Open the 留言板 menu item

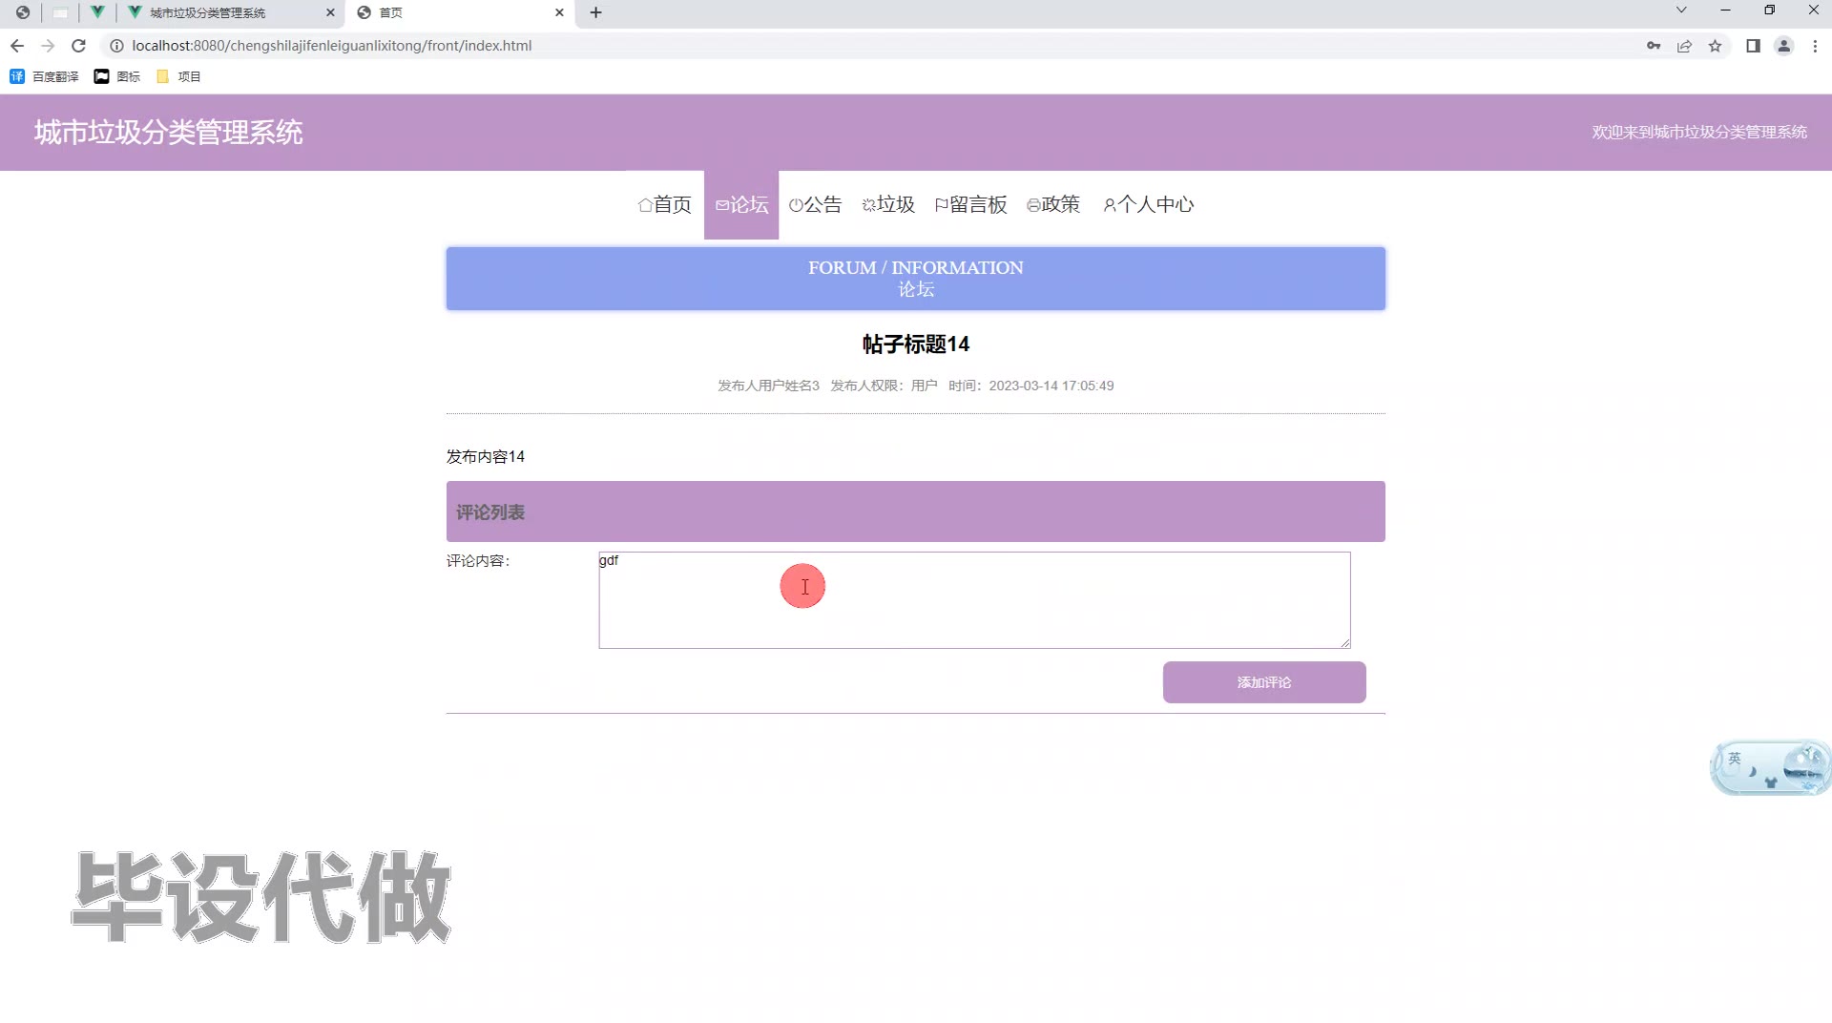pyautogui.click(x=971, y=204)
